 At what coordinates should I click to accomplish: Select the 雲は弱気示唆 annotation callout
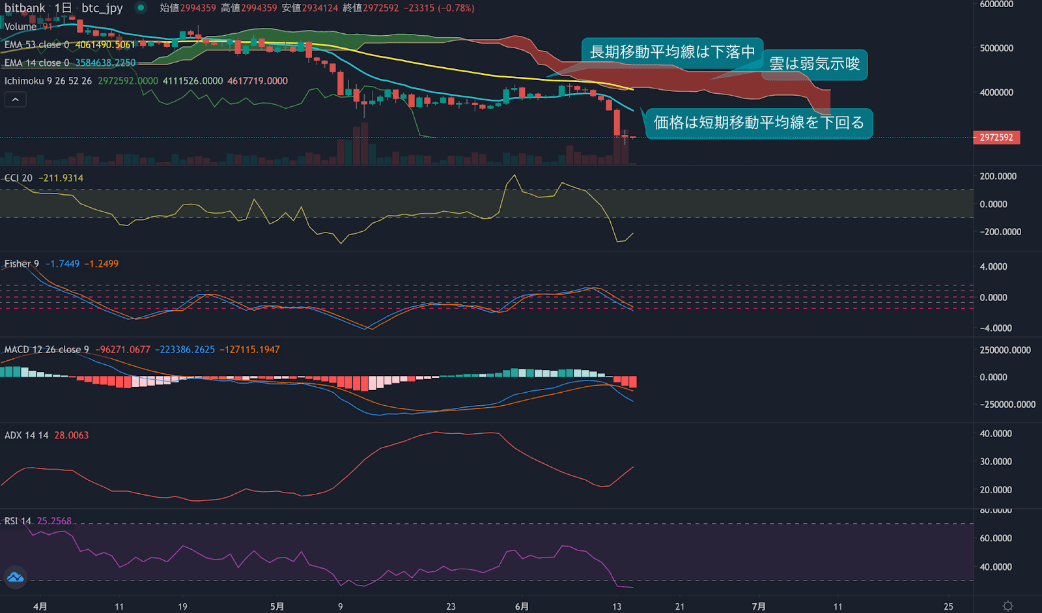point(814,64)
